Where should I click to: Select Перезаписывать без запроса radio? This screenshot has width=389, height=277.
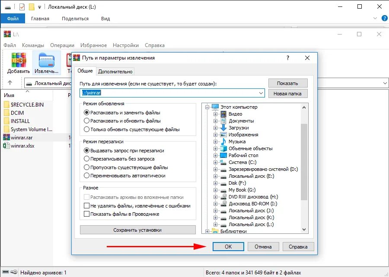click(x=86, y=159)
